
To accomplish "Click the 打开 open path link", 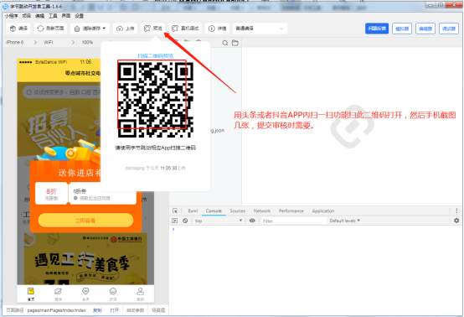I will (115, 310).
